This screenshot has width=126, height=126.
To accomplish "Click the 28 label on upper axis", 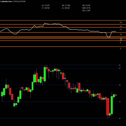I will tap(121, 22).
